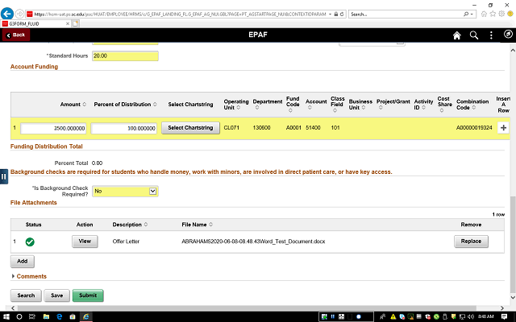
Task: Click the vertical scrollbar down arrow
Action: click(x=513, y=297)
